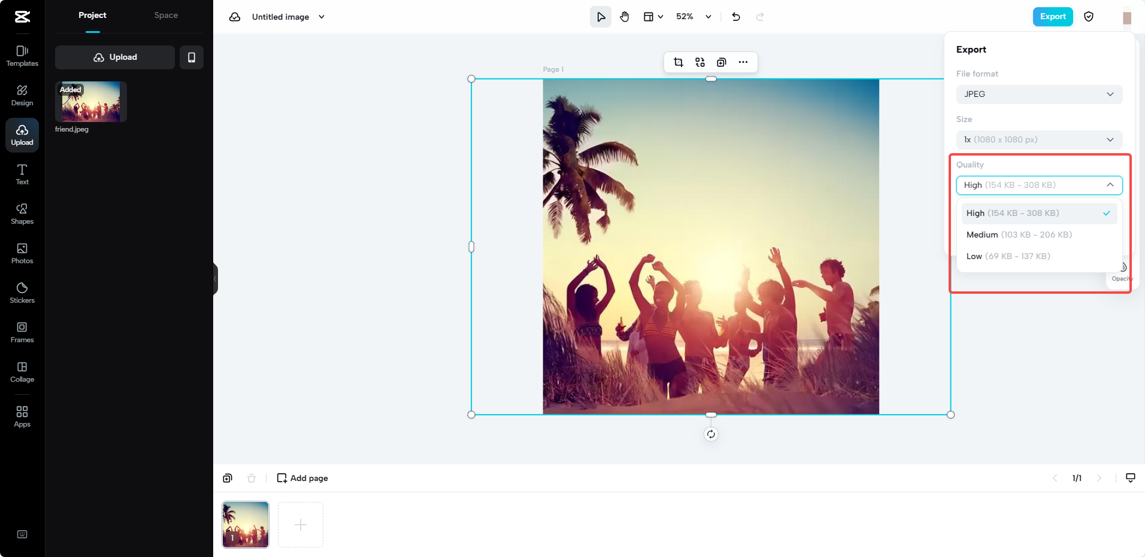The width and height of the screenshot is (1145, 557).
Task: Expand the size dropdown set to 1x
Action: pos(1038,139)
